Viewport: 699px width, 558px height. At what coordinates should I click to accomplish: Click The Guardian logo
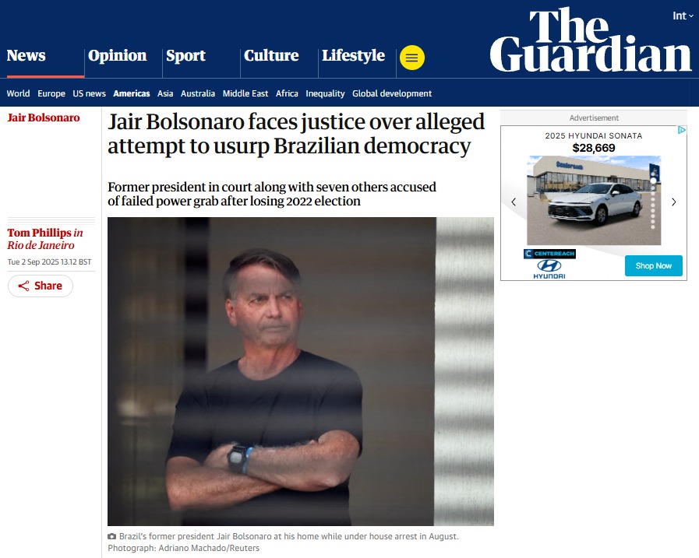(x=591, y=40)
